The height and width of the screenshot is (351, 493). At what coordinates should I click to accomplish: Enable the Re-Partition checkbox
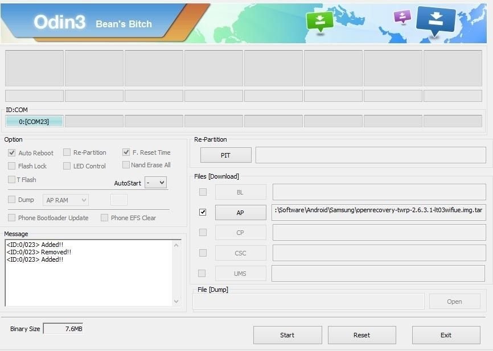67,152
